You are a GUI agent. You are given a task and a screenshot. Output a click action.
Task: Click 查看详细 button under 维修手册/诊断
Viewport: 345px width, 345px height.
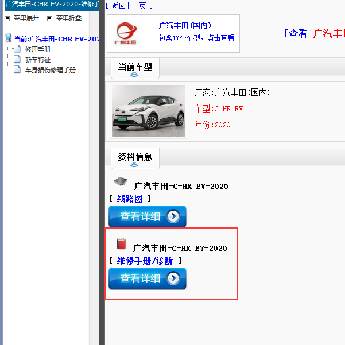tap(148, 278)
